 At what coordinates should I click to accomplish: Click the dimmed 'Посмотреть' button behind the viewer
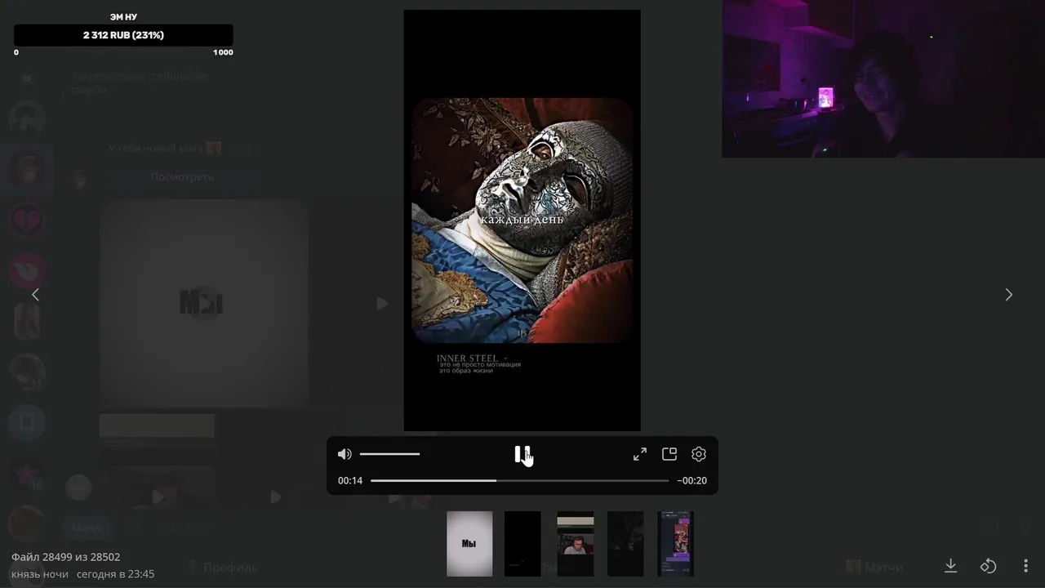(x=182, y=177)
